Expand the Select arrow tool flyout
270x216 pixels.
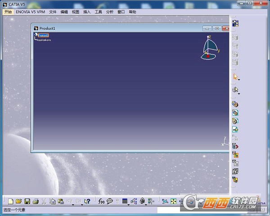coord(239,80)
